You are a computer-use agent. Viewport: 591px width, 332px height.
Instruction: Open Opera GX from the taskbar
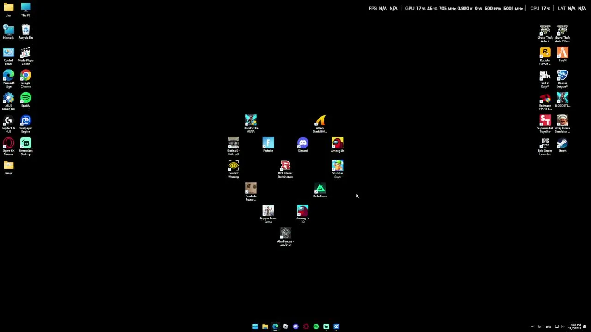[x=306, y=326]
